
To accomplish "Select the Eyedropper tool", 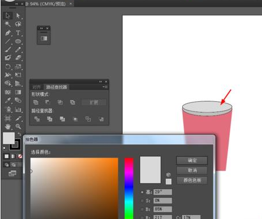I will point(7,101).
